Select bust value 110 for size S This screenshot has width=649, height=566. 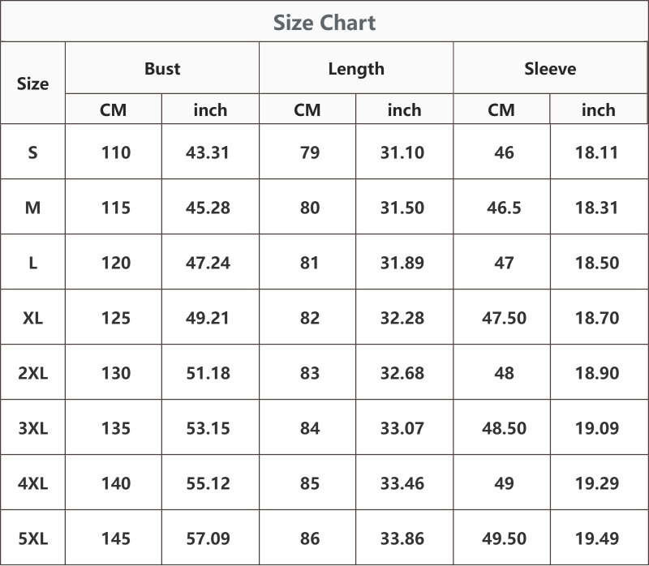tap(116, 152)
